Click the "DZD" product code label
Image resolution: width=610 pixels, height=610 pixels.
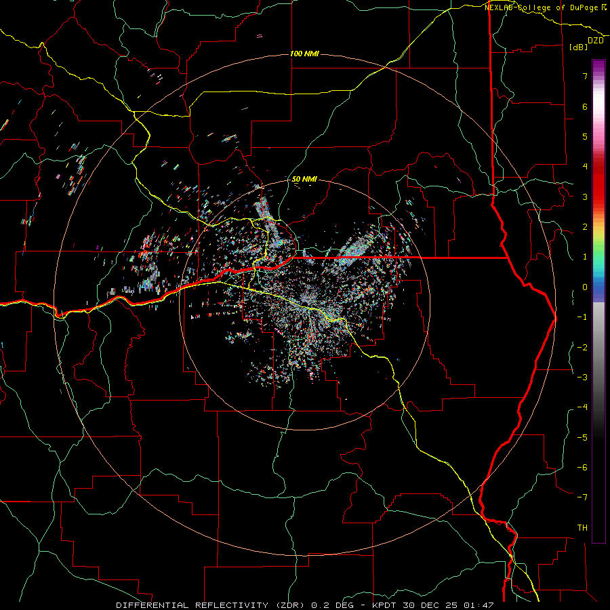click(596, 41)
